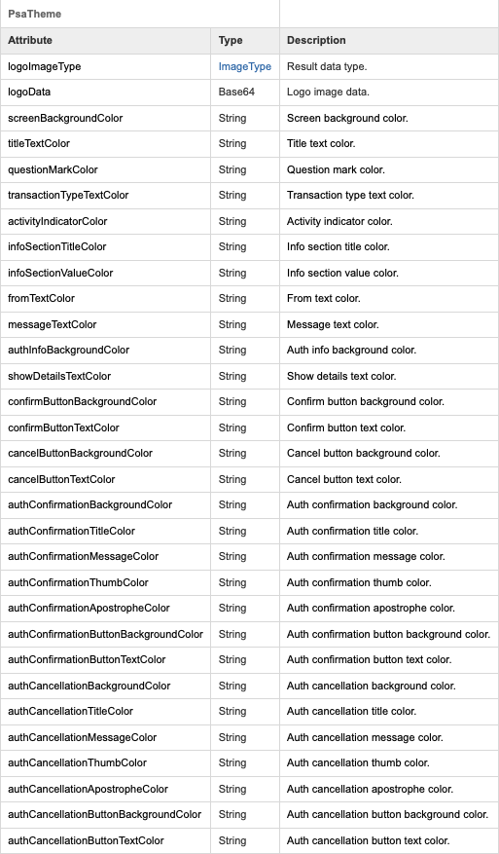Click the Base64 type cell

coord(245,93)
